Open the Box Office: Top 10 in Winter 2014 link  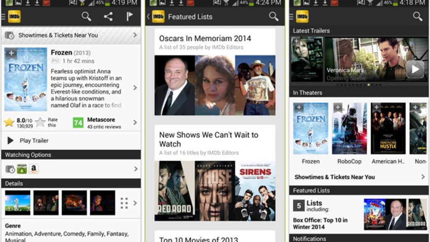click(320, 224)
